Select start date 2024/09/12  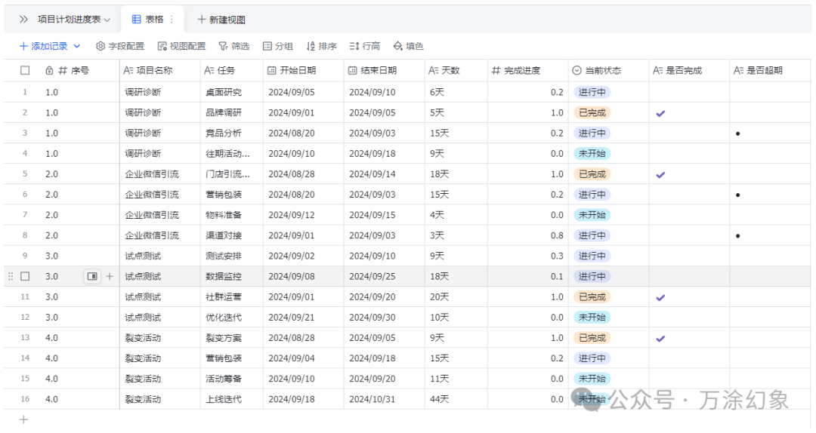(x=304, y=215)
